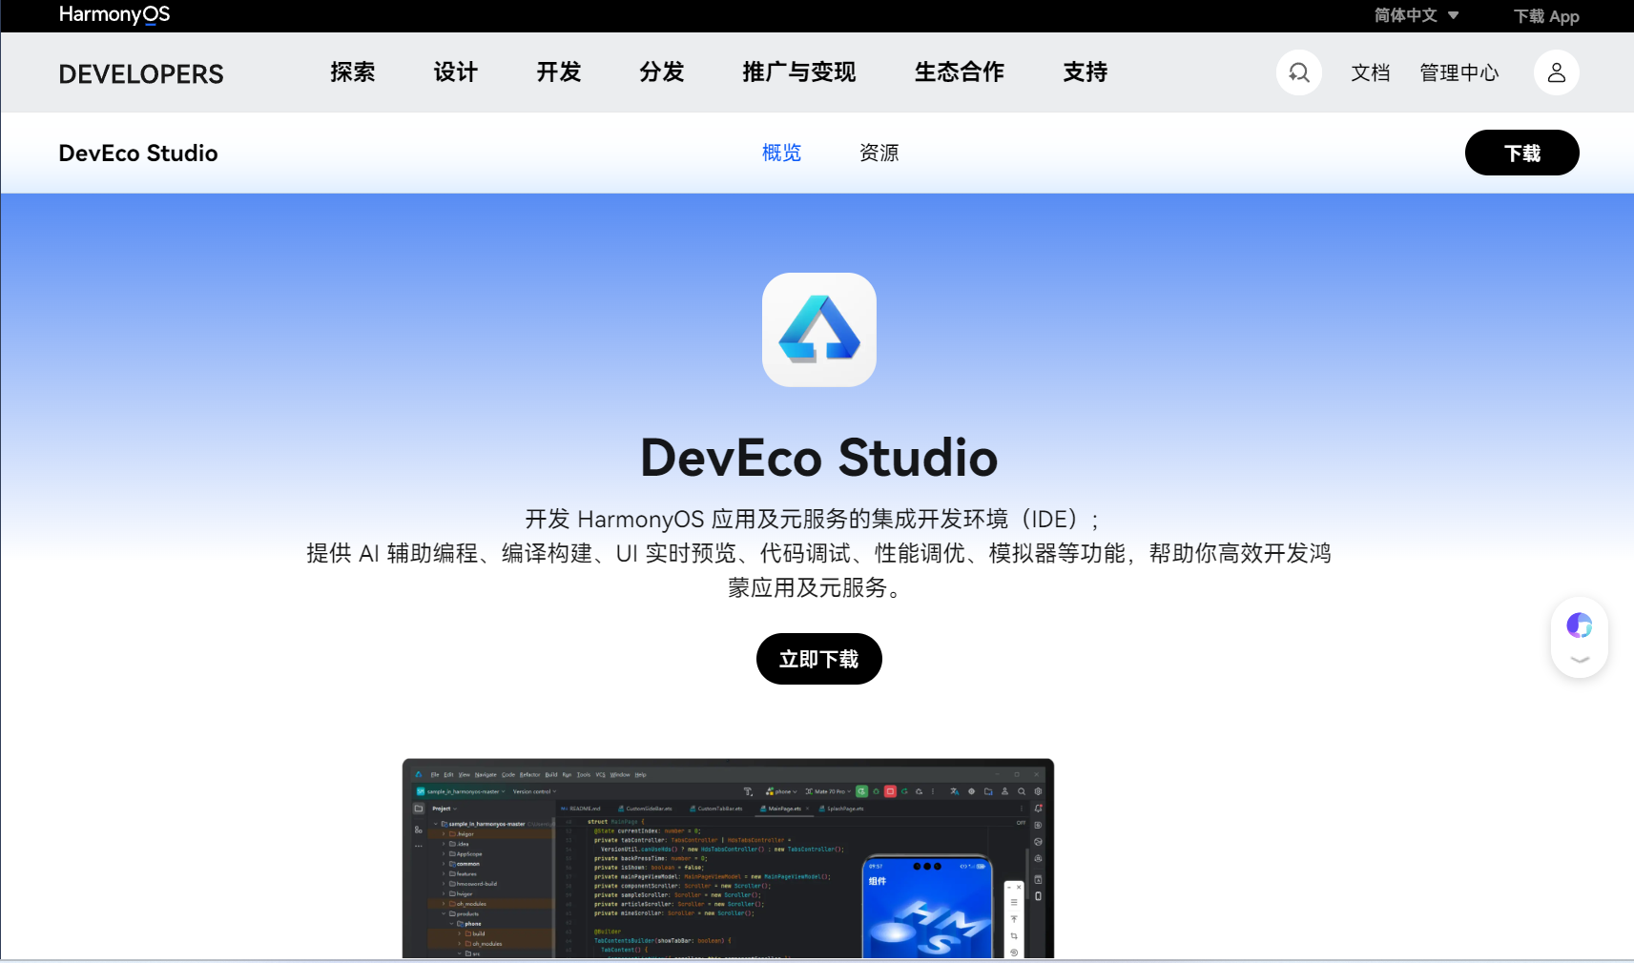The height and width of the screenshot is (963, 1634).
Task: Open the search icon in the navigation bar
Action: point(1298,72)
